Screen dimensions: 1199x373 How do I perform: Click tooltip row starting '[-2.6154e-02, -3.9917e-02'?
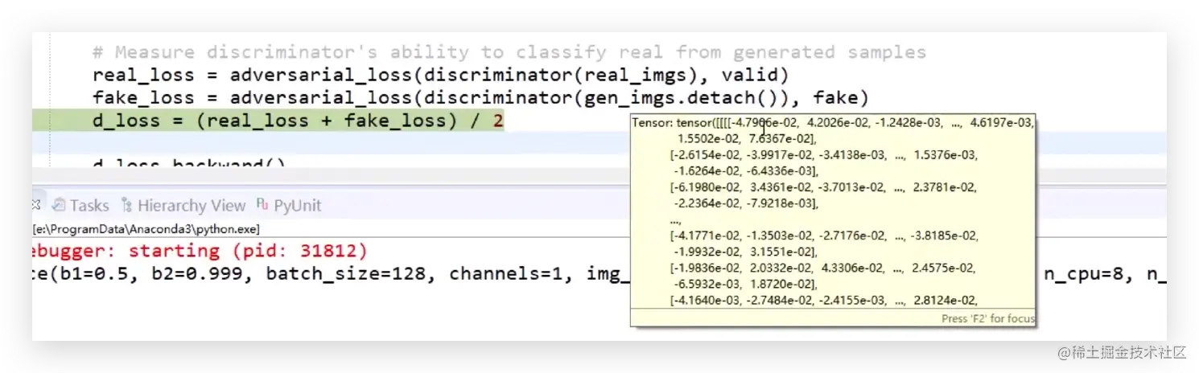click(x=824, y=154)
